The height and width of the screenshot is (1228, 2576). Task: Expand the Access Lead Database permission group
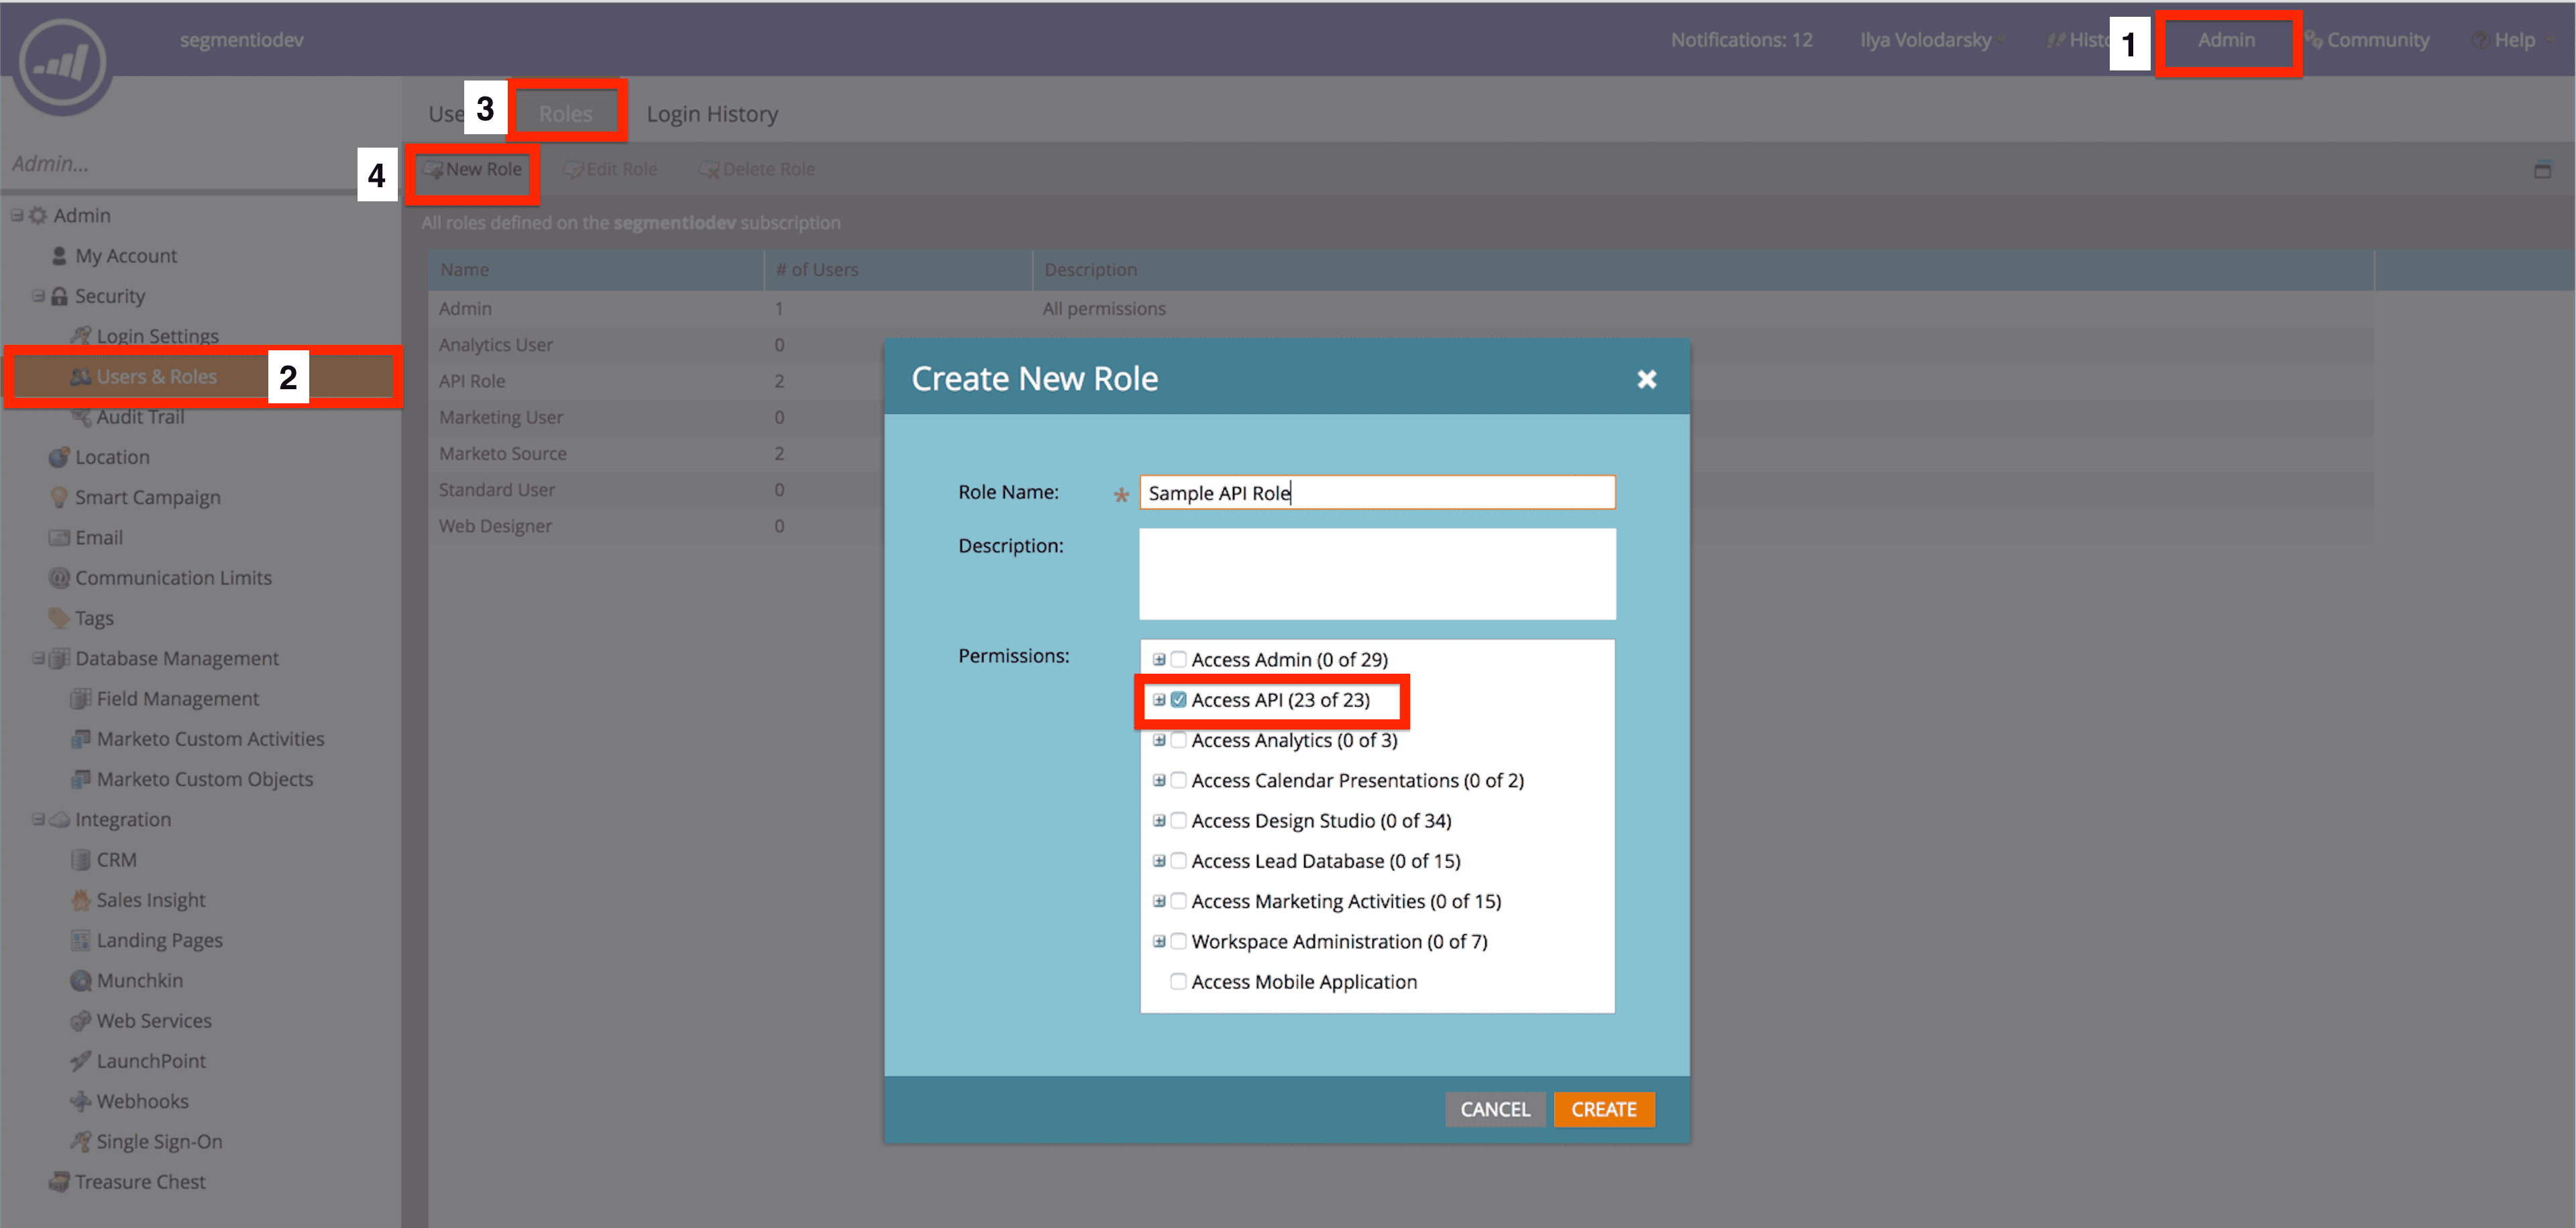pyautogui.click(x=1159, y=860)
